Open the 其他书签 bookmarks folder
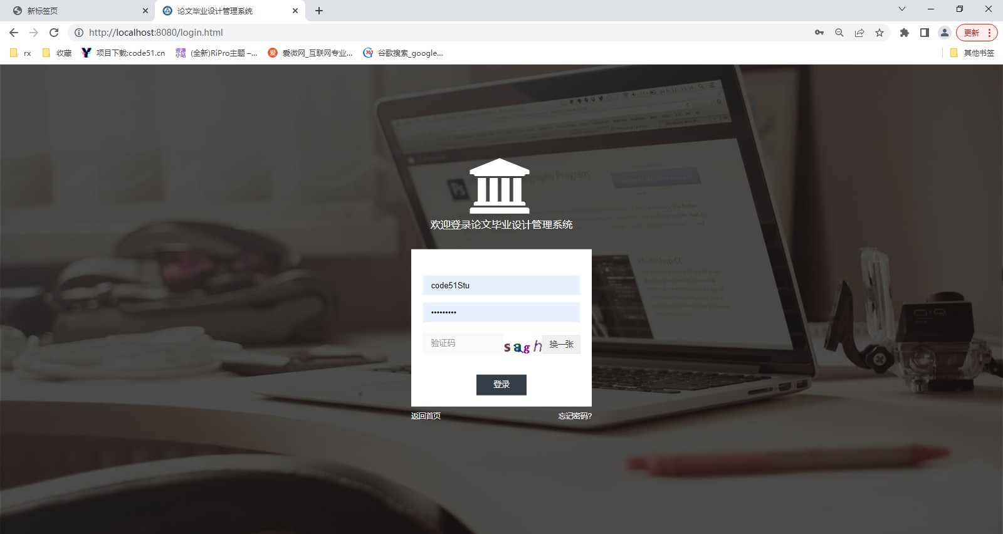 click(972, 53)
